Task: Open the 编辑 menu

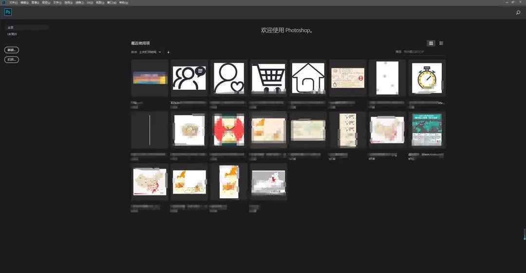Action: (x=24, y=2)
